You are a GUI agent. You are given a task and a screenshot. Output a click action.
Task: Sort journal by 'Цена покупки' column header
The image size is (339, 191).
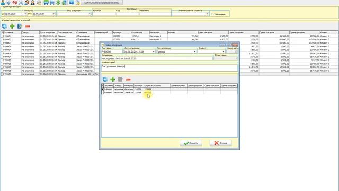click(213, 32)
